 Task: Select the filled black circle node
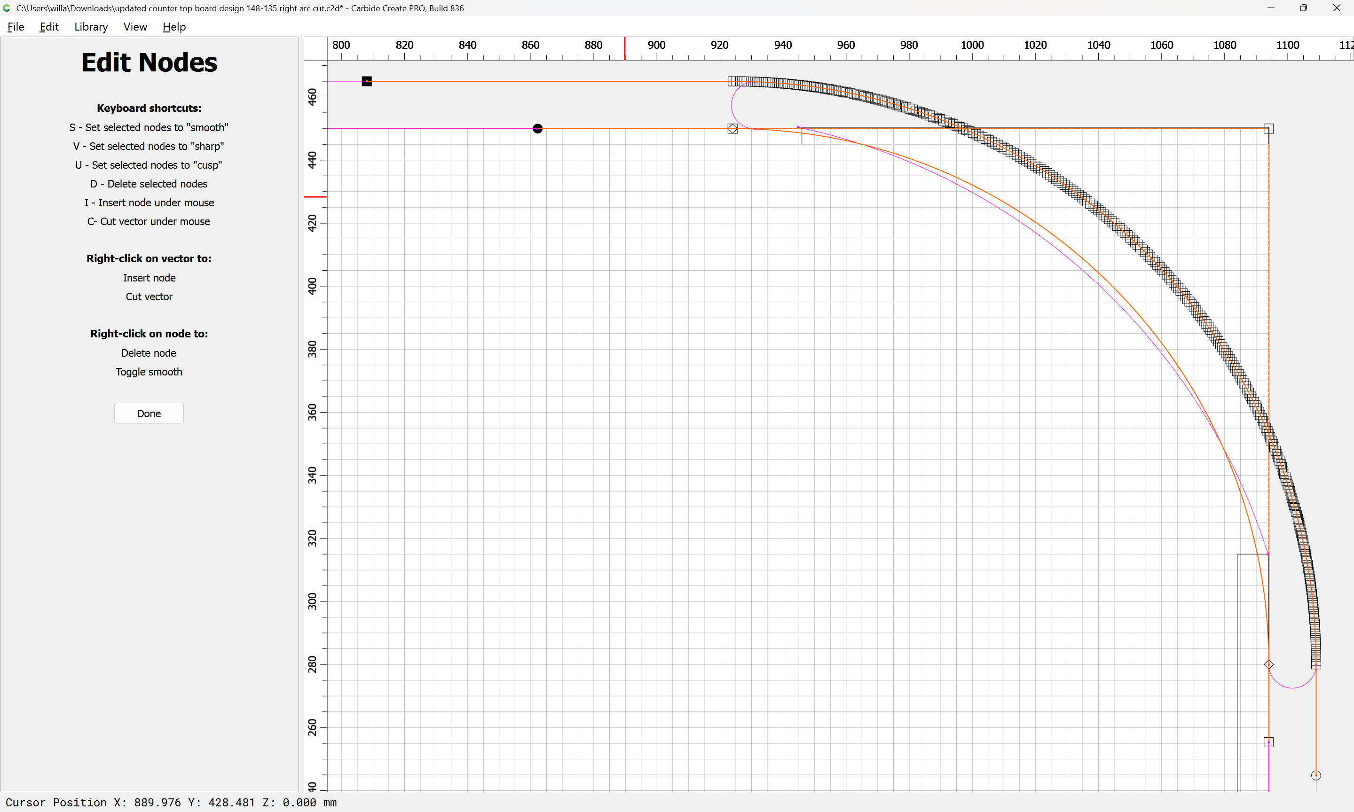[537, 129]
